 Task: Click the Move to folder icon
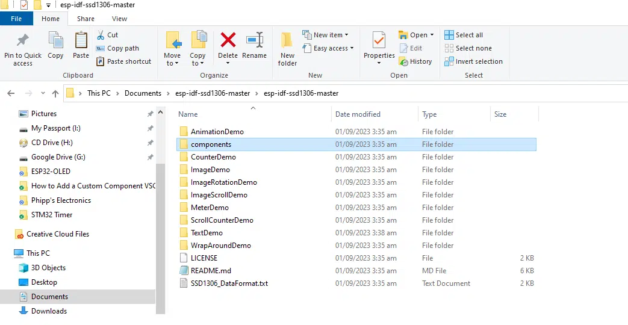(173, 40)
